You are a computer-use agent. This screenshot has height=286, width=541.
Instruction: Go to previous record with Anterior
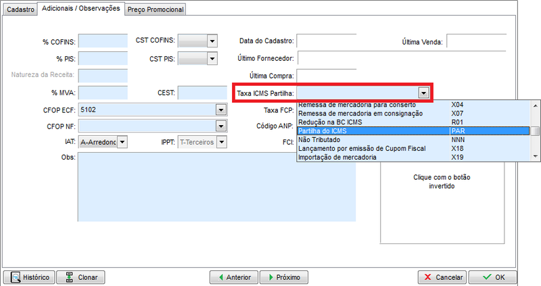coord(233,277)
